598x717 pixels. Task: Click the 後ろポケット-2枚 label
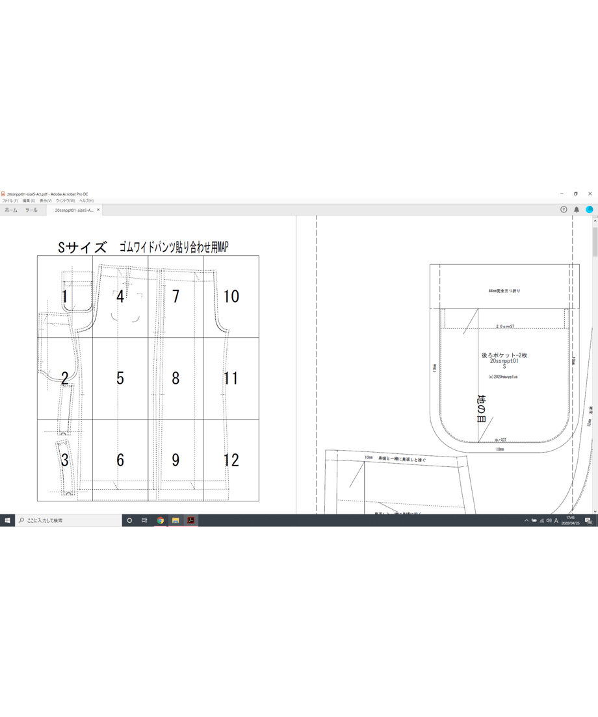pos(504,355)
